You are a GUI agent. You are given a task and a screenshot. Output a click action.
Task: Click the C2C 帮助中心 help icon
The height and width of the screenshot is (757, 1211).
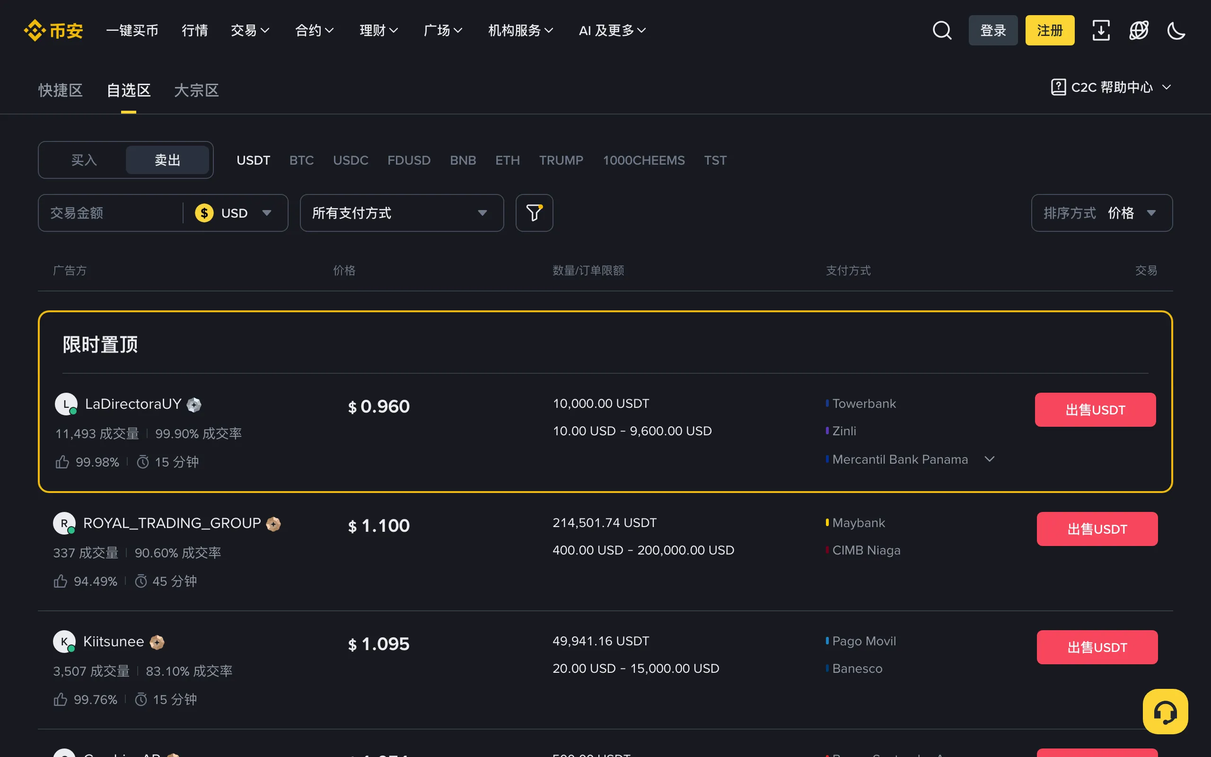click(x=1058, y=87)
